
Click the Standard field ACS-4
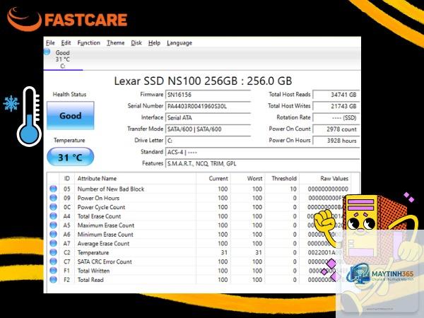pyautogui.click(x=262, y=152)
